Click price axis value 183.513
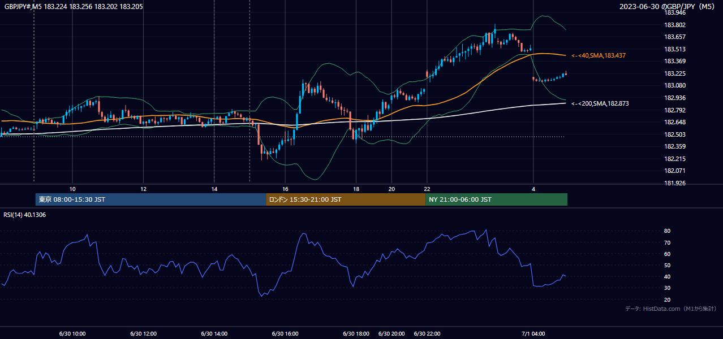This screenshot has width=723, height=339. 674,49
